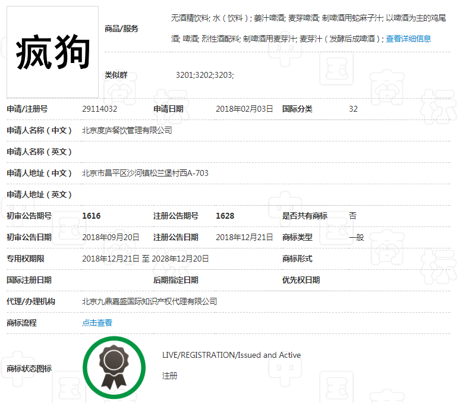Select preliminary announcement date 2018年09月20日

[x=111, y=237]
